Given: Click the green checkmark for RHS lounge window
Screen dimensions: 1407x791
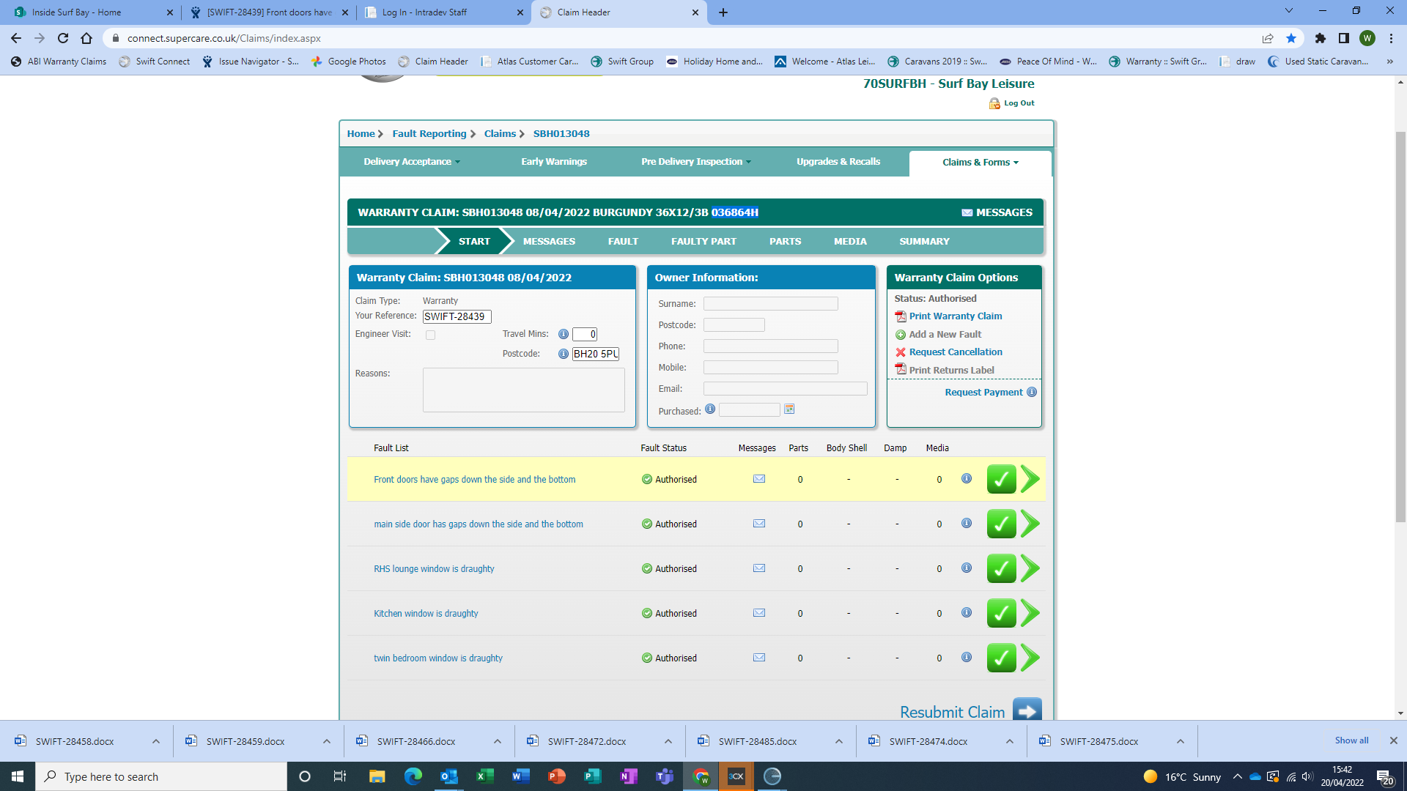Looking at the screenshot, I should (x=1001, y=568).
